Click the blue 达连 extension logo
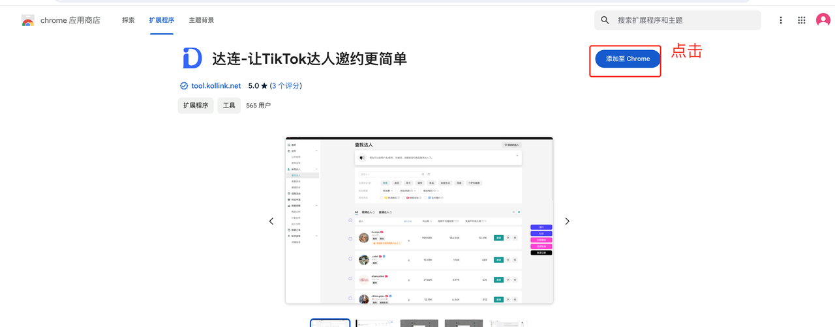Viewport: 835px width, 327px height. (x=192, y=59)
